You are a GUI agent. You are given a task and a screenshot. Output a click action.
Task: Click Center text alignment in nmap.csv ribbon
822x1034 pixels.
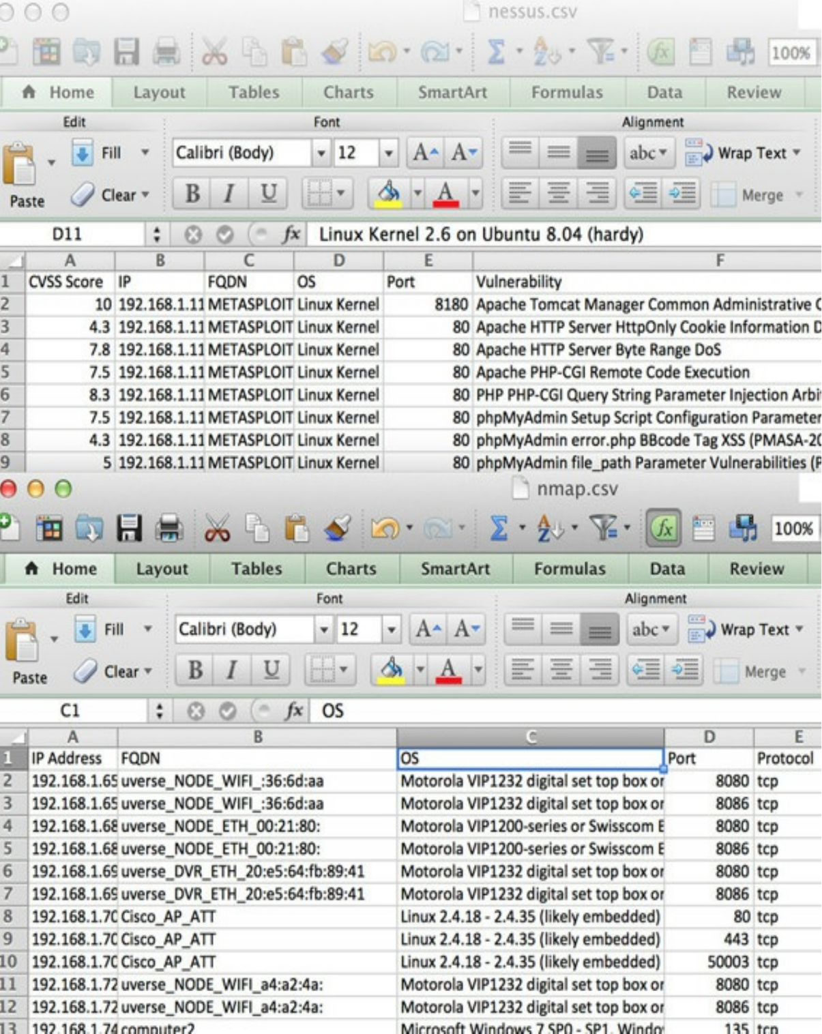[x=561, y=670]
